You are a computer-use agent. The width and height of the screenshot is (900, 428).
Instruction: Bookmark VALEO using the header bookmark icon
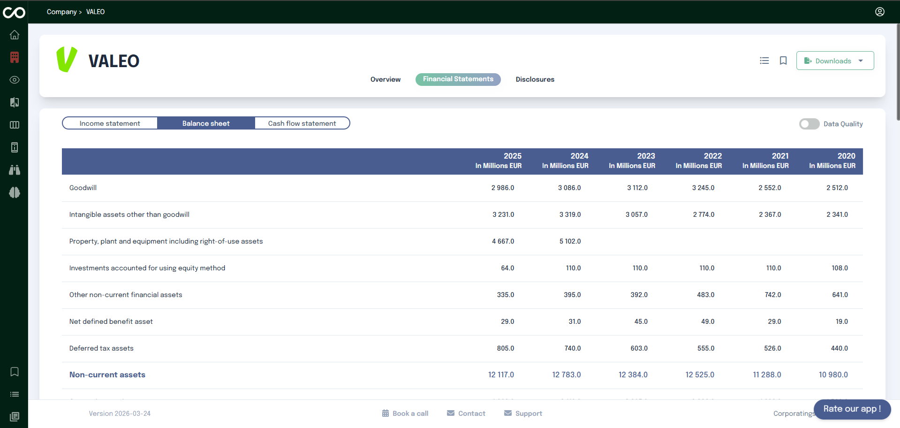pyautogui.click(x=783, y=61)
